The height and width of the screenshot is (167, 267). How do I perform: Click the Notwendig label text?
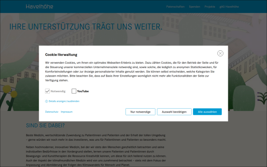click(x=58, y=91)
